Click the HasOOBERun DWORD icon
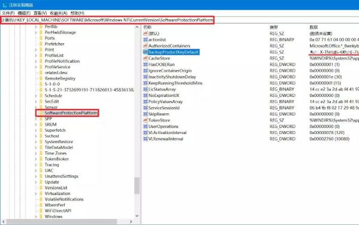Screen dimensions: 359x225 pyautogui.click(x=145, y=64)
